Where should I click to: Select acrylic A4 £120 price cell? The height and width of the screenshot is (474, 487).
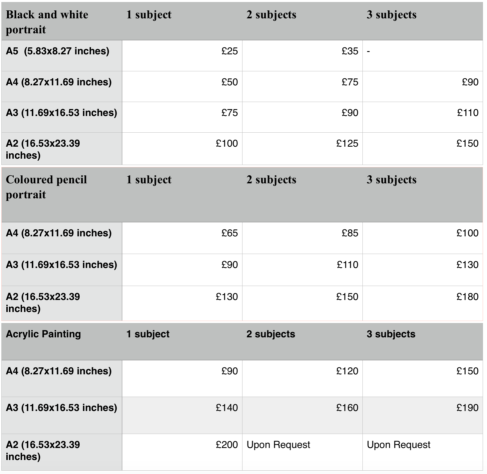coord(347,371)
